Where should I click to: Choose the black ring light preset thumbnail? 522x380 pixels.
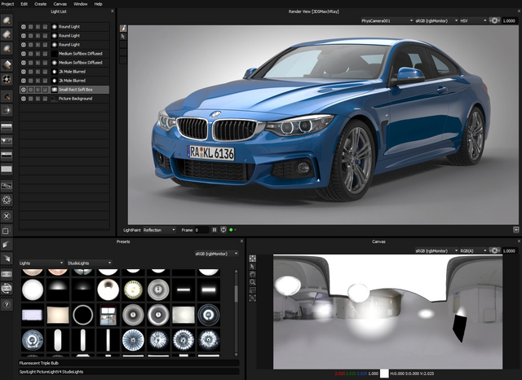pos(83,315)
